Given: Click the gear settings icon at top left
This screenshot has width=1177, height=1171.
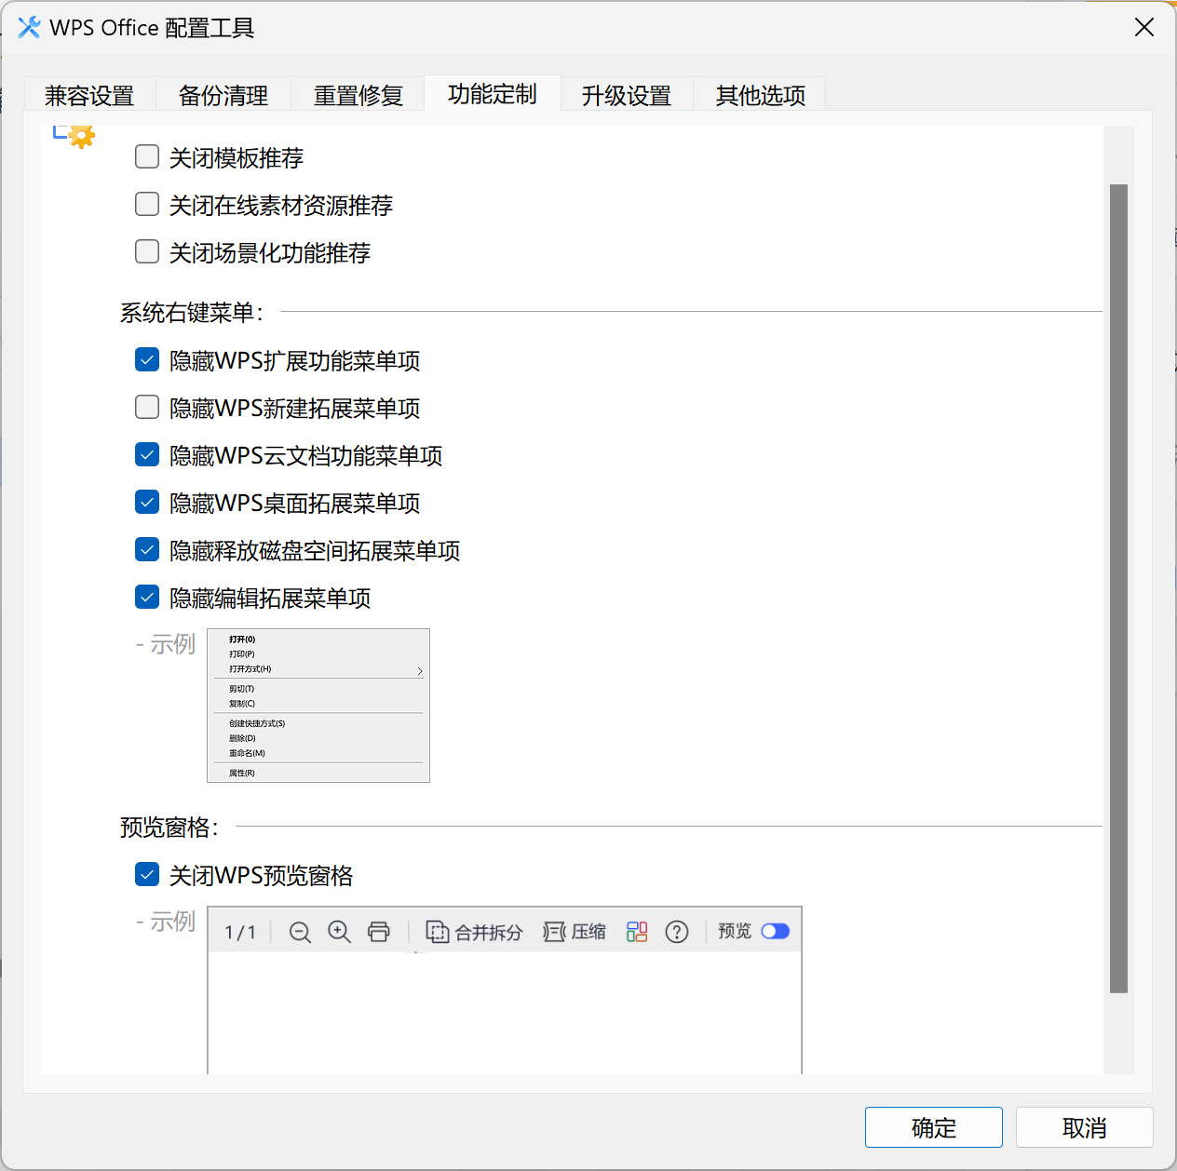Looking at the screenshot, I should (80, 137).
